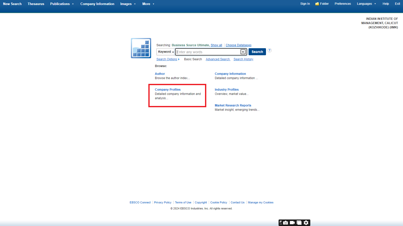The height and width of the screenshot is (226, 403).
Task: Expand the Publications menu
Action: (x=62, y=4)
